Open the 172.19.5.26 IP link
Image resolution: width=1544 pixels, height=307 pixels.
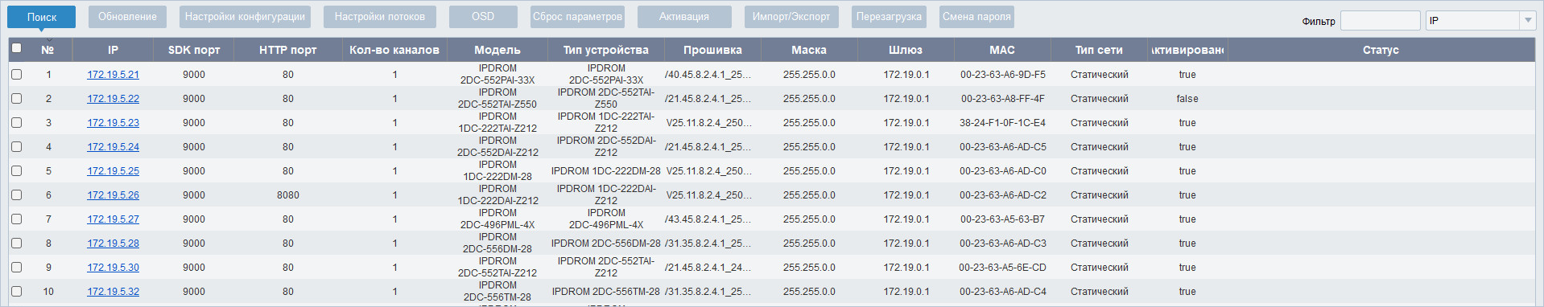click(x=113, y=195)
